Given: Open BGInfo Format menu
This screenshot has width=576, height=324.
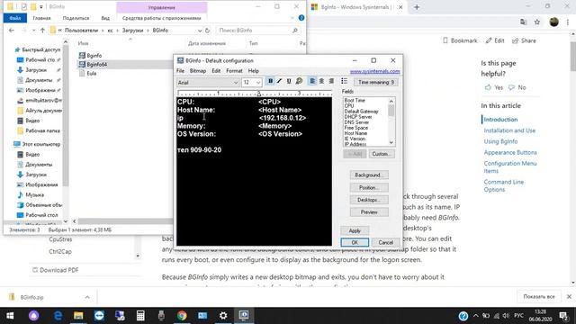Looking at the screenshot, I should click(x=234, y=71).
